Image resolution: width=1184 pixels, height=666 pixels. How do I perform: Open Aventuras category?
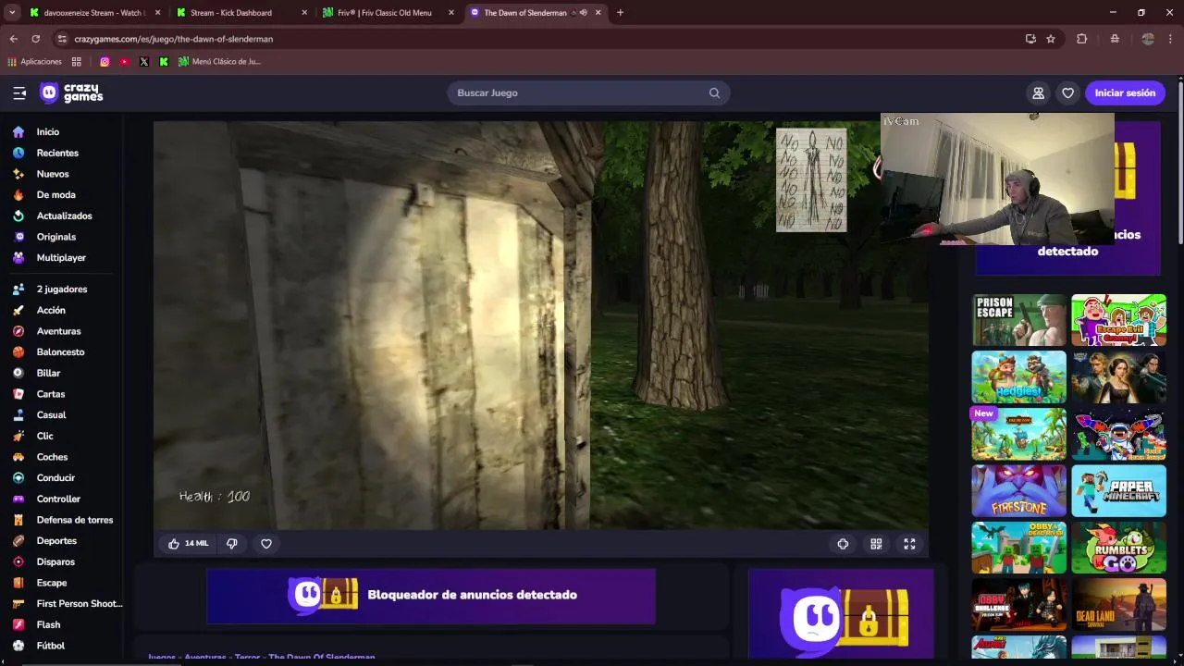[x=58, y=331]
